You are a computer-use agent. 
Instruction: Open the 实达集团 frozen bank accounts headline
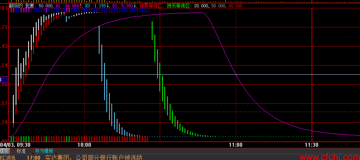coord(93,157)
